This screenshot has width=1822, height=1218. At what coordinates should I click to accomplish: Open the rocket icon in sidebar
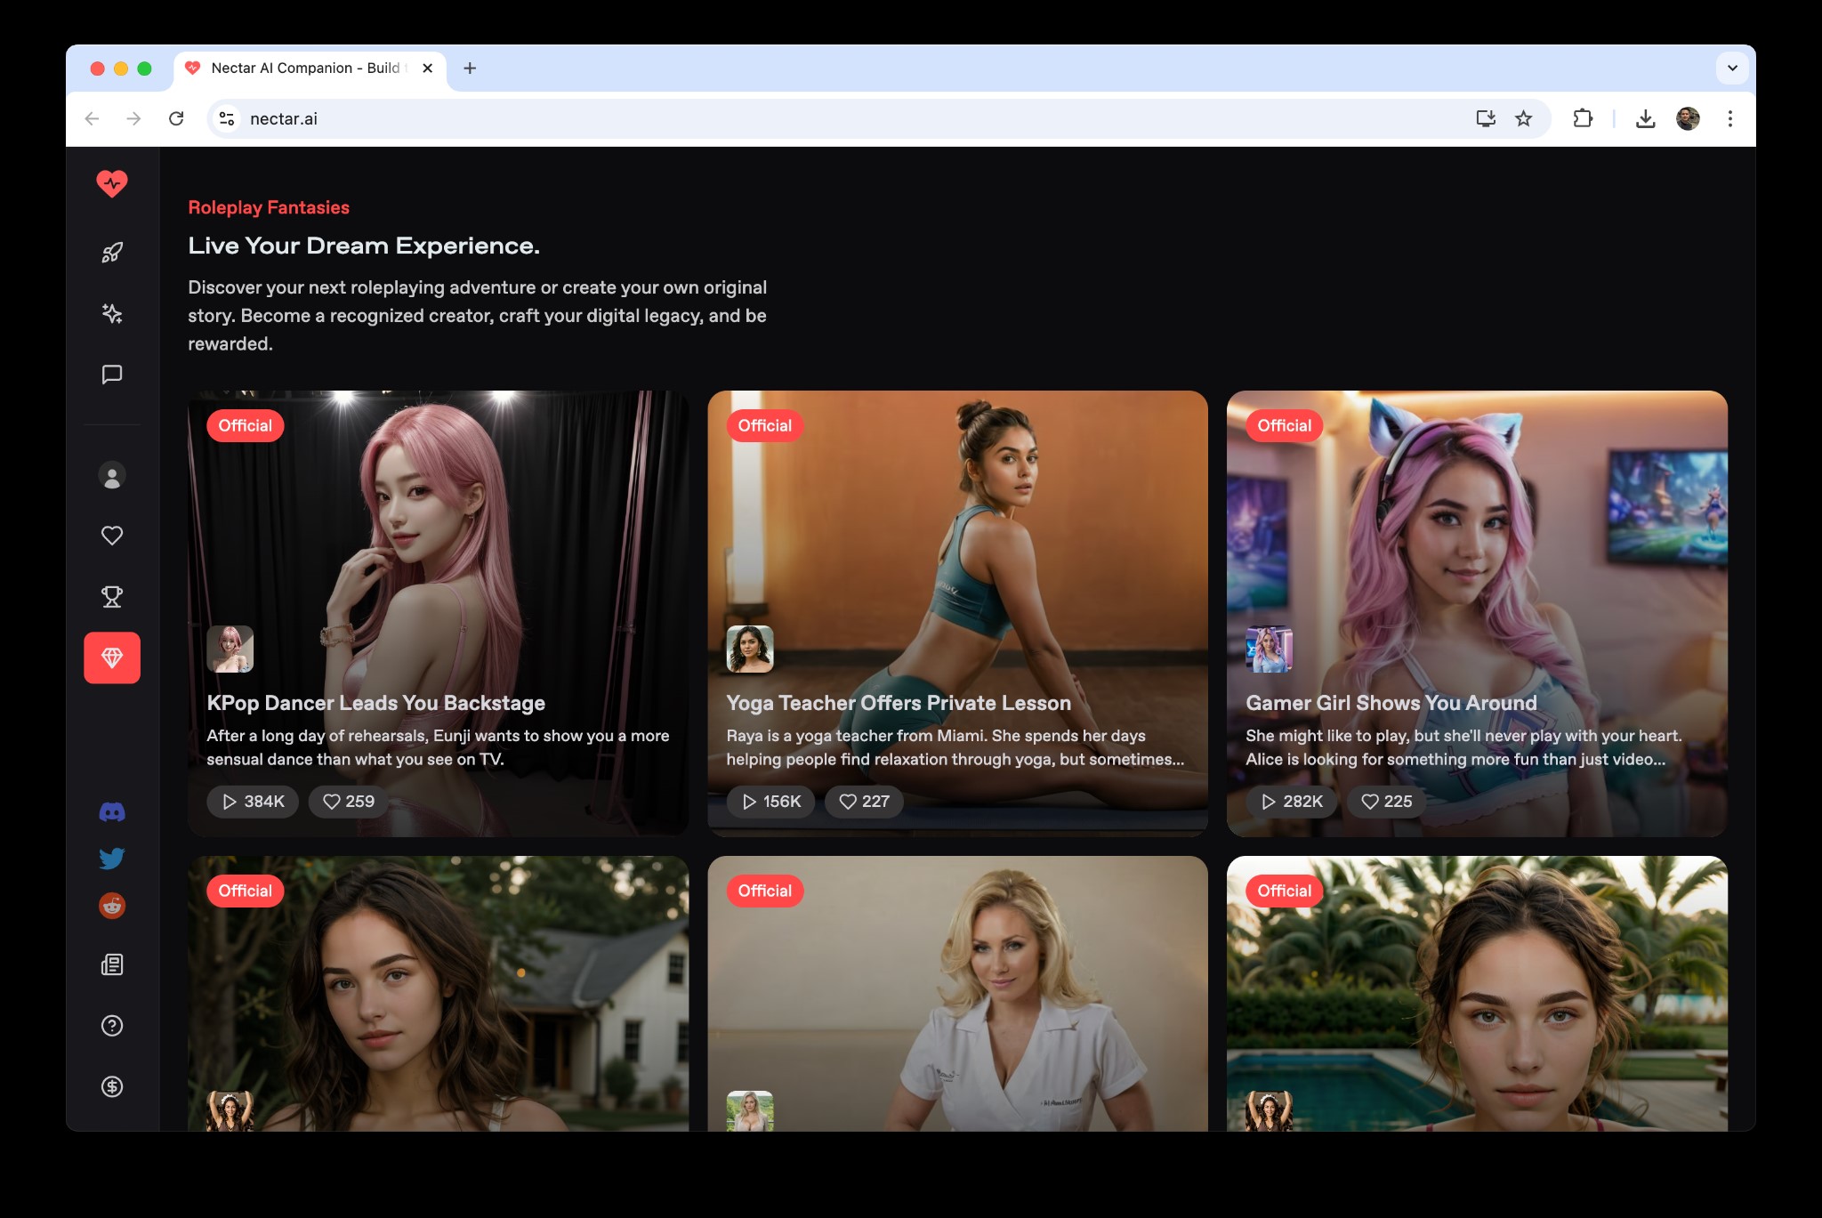pyautogui.click(x=112, y=253)
